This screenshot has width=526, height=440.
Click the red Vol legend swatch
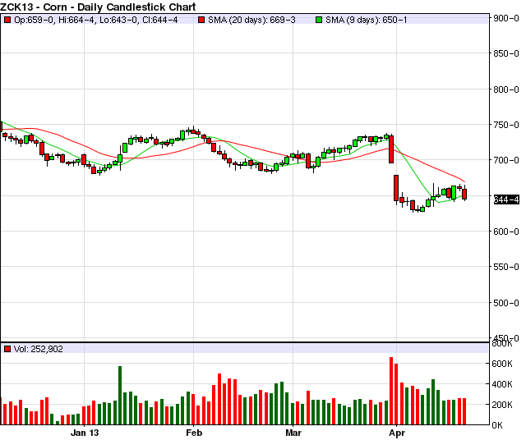click(7, 349)
